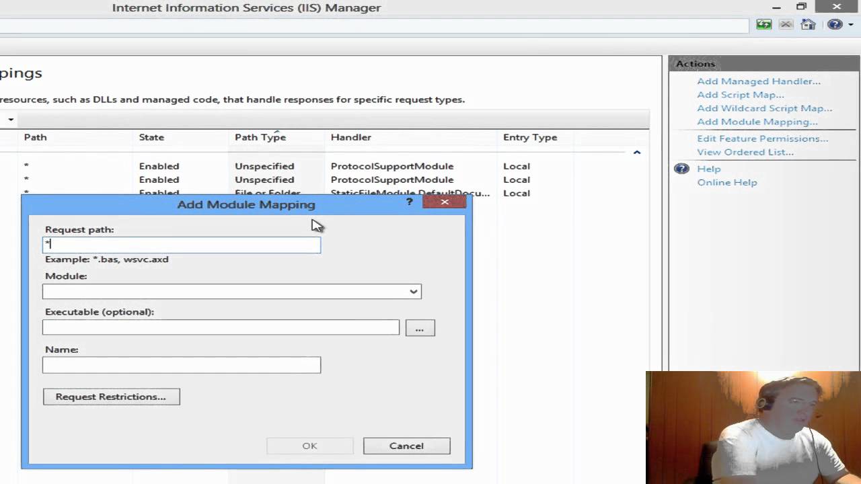Viewport: 861px width, 484px height.
Task: Open the help icon in top toolbar
Action: pyautogui.click(x=835, y=25)
